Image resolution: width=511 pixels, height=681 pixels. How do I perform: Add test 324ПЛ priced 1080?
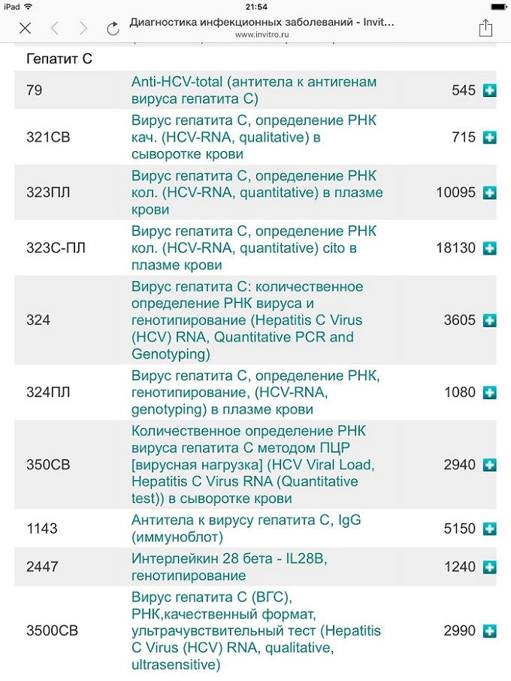[x=490, y=392]
